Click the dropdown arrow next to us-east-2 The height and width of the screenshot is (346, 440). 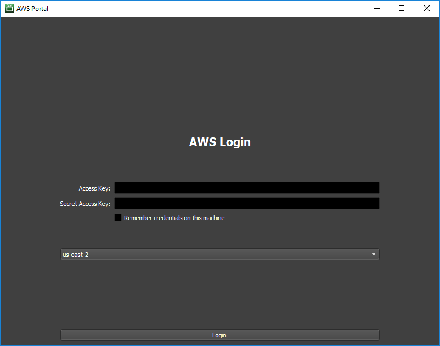point(374,254)
